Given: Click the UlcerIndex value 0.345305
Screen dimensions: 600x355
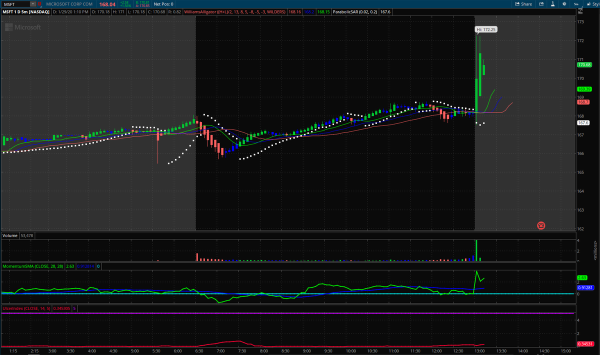Looking at the screenshot, I should (x=61, y=308).
